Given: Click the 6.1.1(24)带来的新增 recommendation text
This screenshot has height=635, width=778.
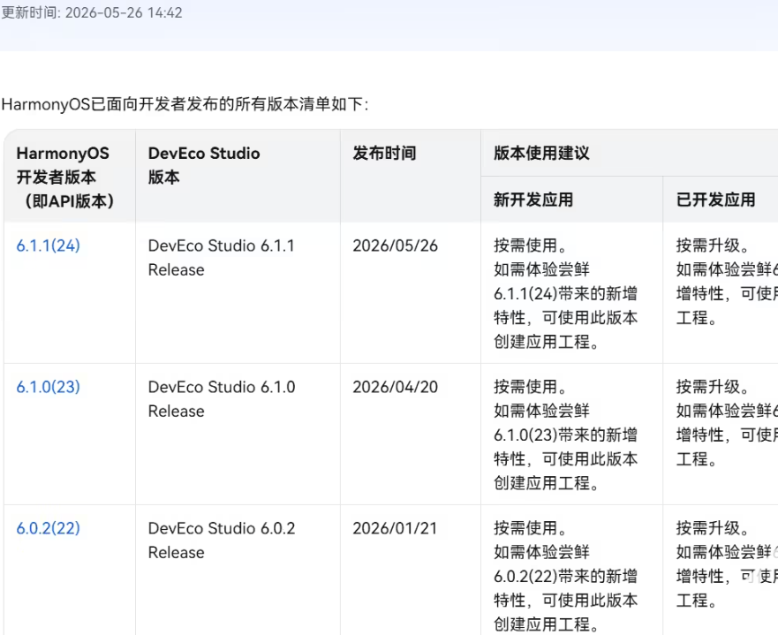Looking at the screenshot, I should pyautogui.click(x=566, y=294).
